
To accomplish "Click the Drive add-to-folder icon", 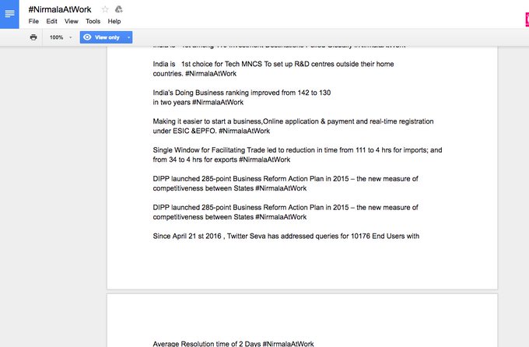I will 119,9.
